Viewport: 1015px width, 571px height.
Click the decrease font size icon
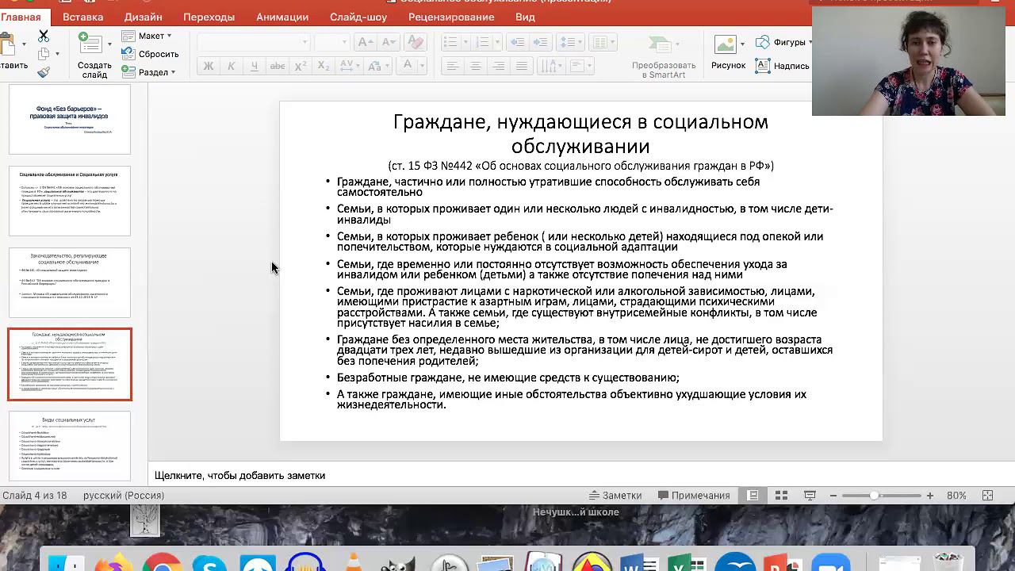tap(389, 42)
